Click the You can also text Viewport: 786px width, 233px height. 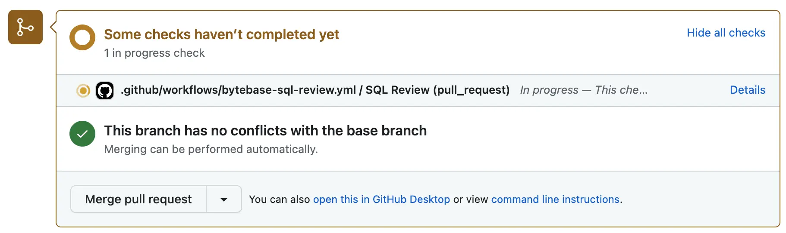click(280, 199)
